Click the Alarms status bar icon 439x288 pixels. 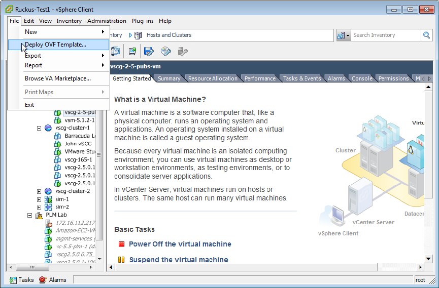point(43,280)
